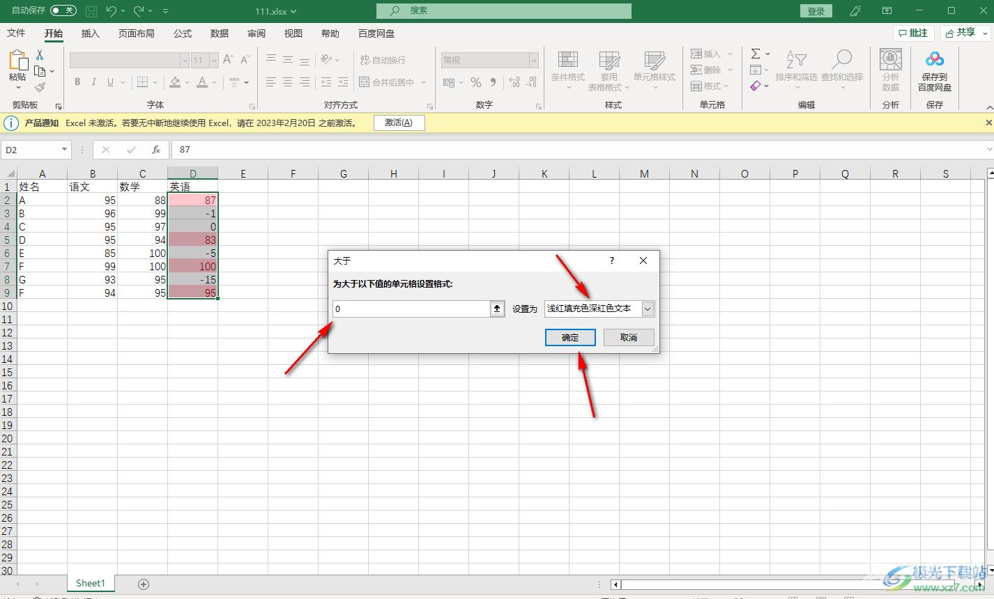Click 取消 in the 大于 dialog
Image resolution: width=994 pixels, height=599 pixels.
(x=629, y=337)
